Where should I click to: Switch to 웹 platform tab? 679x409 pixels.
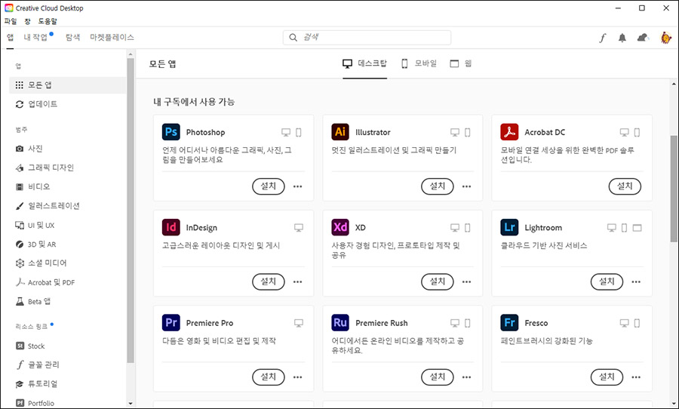[x=461, y=63]
